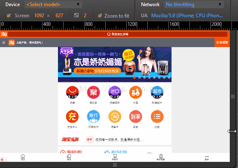
Task: Click the red tag beside the headline
Action: [x=90, y=140]
